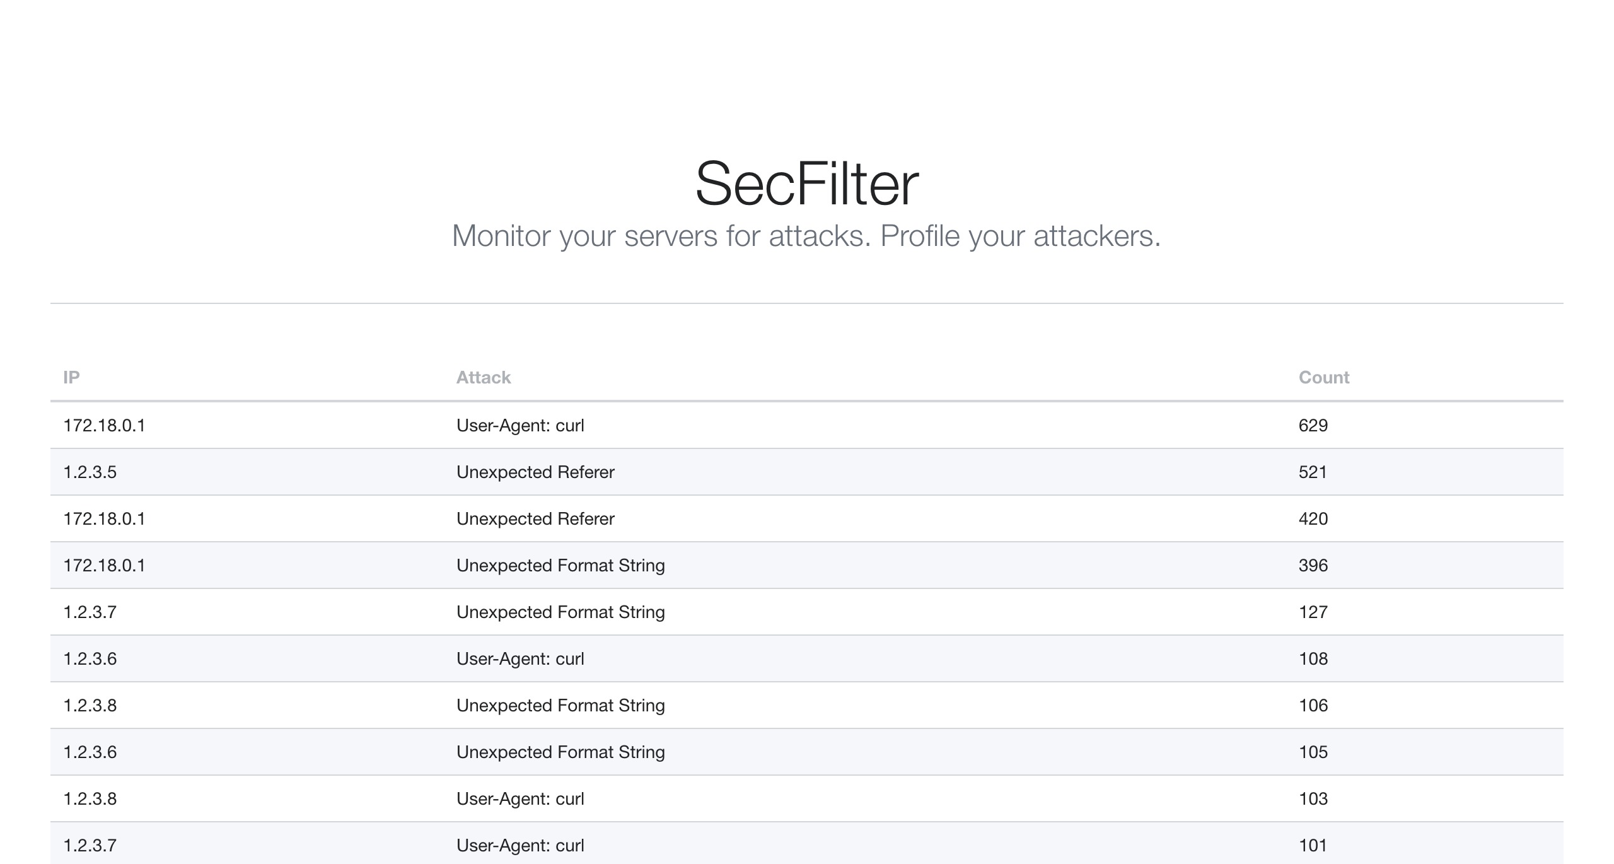Select the IP in the 127 count row
The image size is (1614, 864).
coord(90,612)
